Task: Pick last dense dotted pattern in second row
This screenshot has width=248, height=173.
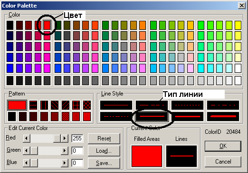Action: [x=87, y=116]
